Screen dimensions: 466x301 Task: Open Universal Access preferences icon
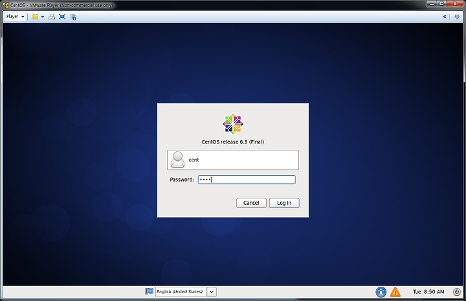(x=381, y=292)
